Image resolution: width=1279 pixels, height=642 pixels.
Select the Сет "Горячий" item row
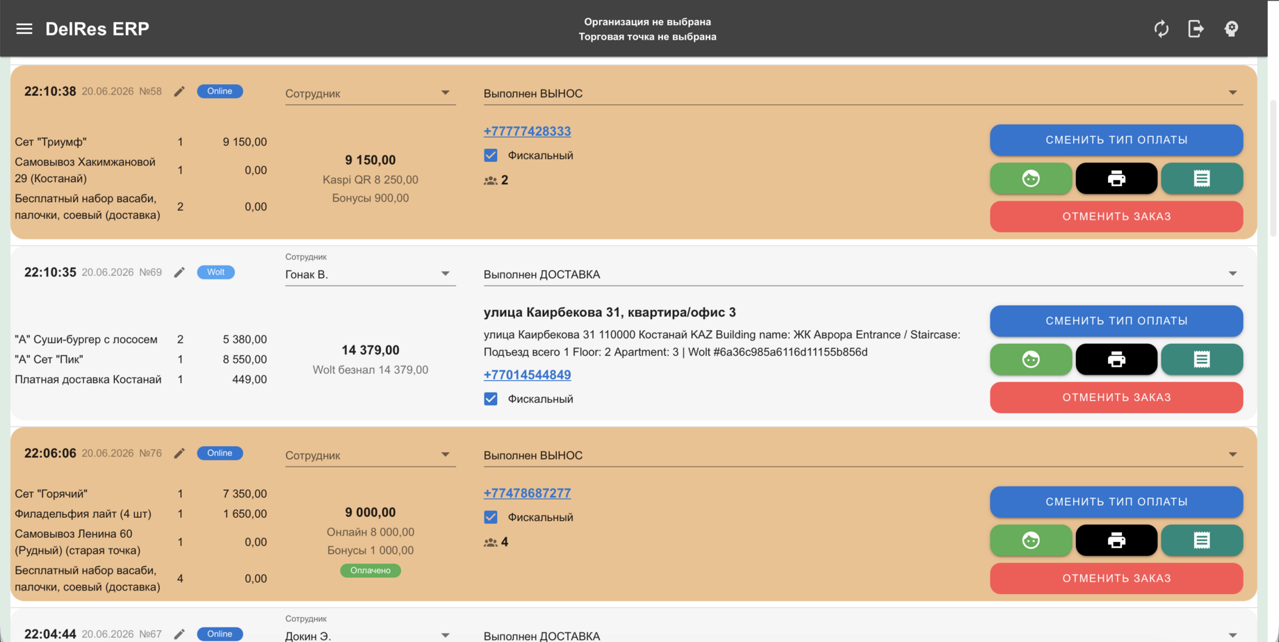[140, 493]
